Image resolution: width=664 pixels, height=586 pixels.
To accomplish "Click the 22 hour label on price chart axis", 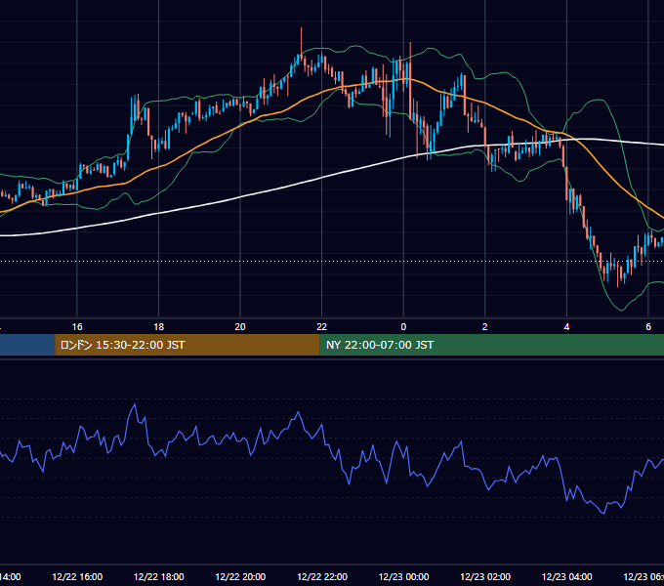I will point(322,327).
